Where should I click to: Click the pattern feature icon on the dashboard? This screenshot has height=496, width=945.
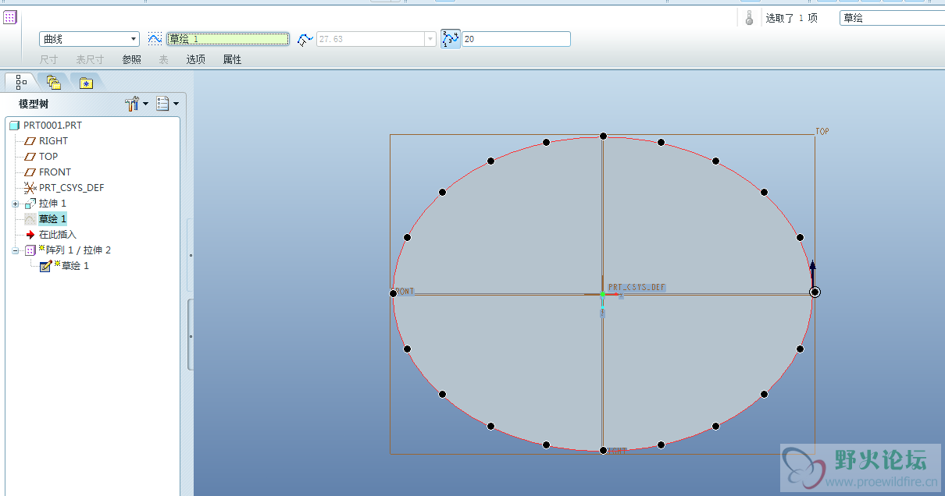click(10, 17)
